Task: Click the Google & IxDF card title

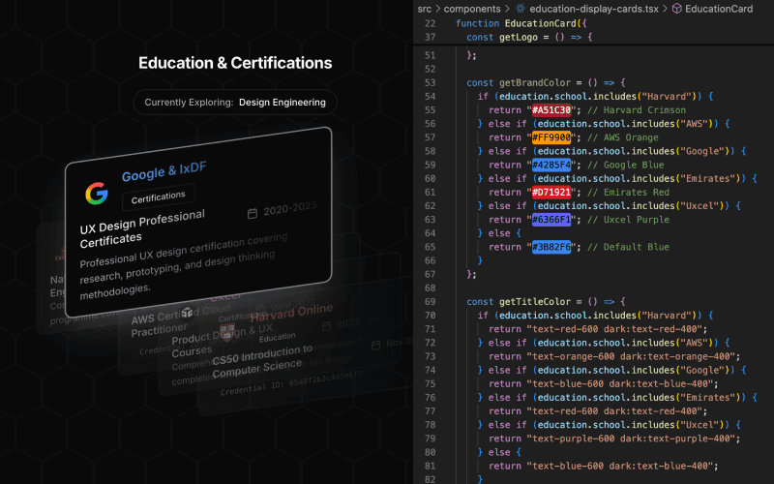Action: point(164,171)
